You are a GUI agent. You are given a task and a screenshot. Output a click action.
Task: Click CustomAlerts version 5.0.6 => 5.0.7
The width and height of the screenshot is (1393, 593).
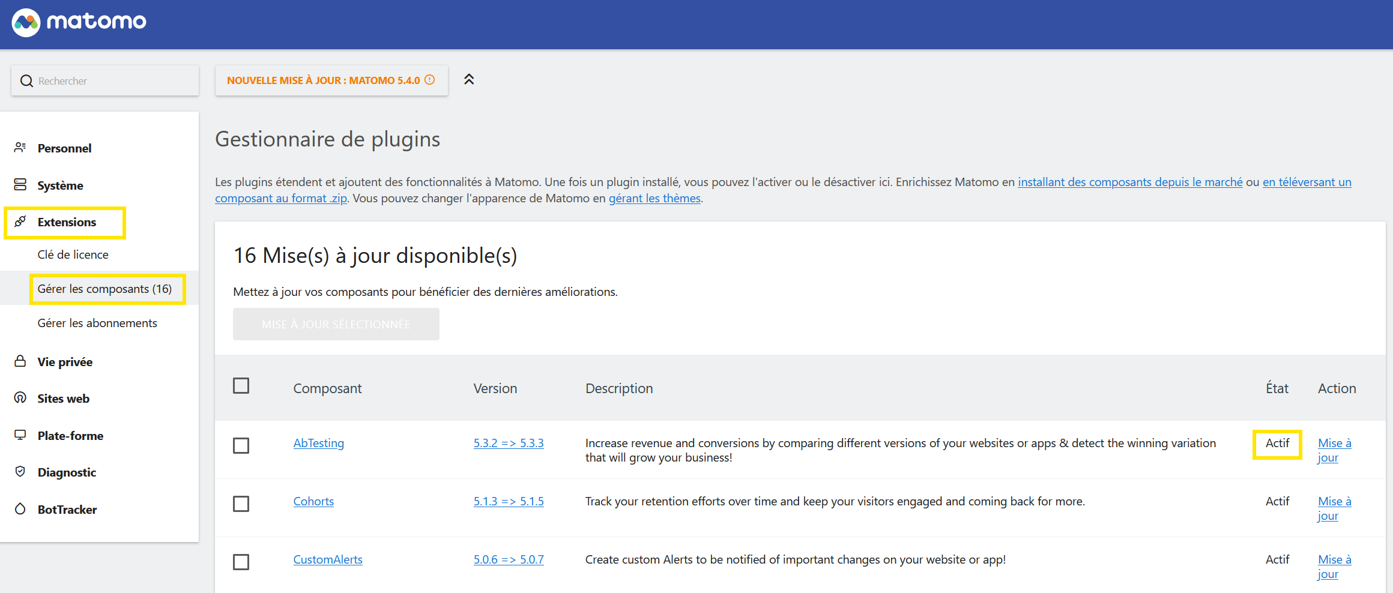click(509, 559)
